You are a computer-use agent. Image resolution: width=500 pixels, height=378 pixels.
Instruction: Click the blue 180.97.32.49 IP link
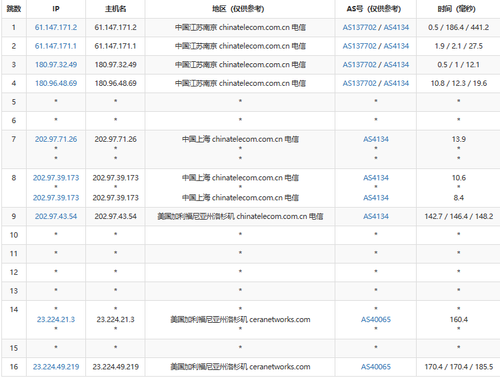pos(56,65)
